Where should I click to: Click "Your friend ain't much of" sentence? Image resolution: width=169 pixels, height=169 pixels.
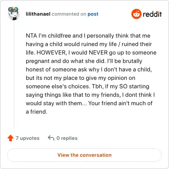pos(120,104)
